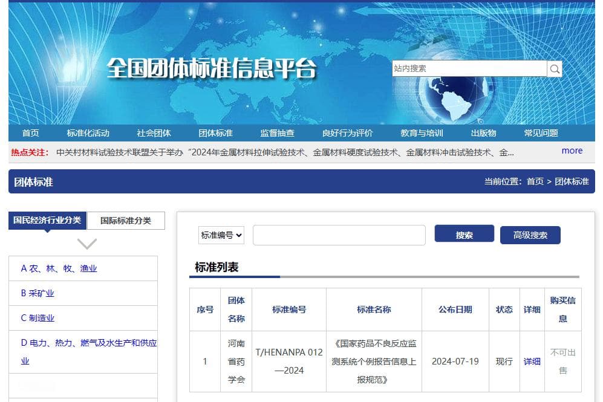Select 团体标准 in the navigation bar
Screen dimensions: 603x402
216,133
